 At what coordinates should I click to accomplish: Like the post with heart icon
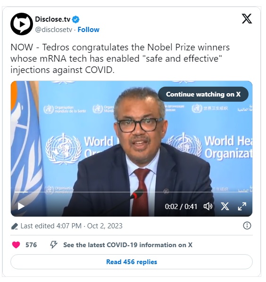click(16, 245)
